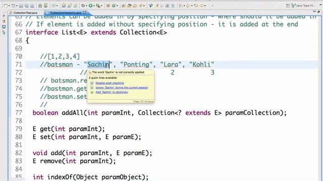Screen dimensions: 323x181
Task: Select the CollectionHierarchy.java editor tab
Action: coord(66,13)
